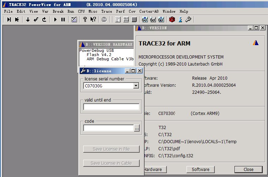Toggle the debug Mode icon
The image size is (268, 177).
tap(74, 19)
